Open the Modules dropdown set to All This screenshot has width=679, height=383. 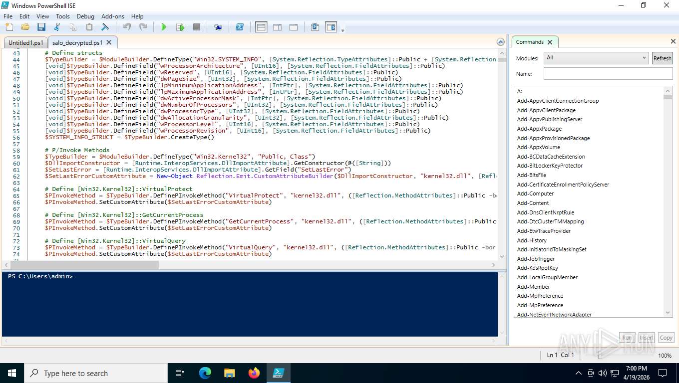(x=596, y=58)
